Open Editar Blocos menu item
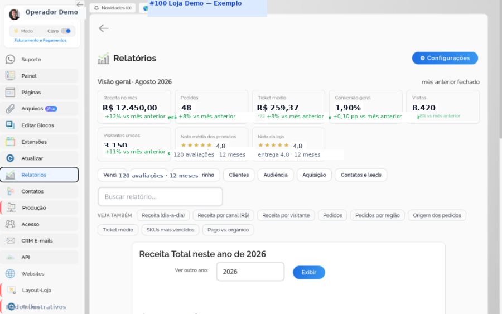 pyautogui.click(x=39, y=125)
